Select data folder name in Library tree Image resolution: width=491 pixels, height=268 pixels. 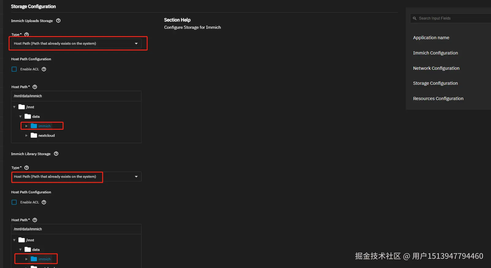tap(36, 250)
